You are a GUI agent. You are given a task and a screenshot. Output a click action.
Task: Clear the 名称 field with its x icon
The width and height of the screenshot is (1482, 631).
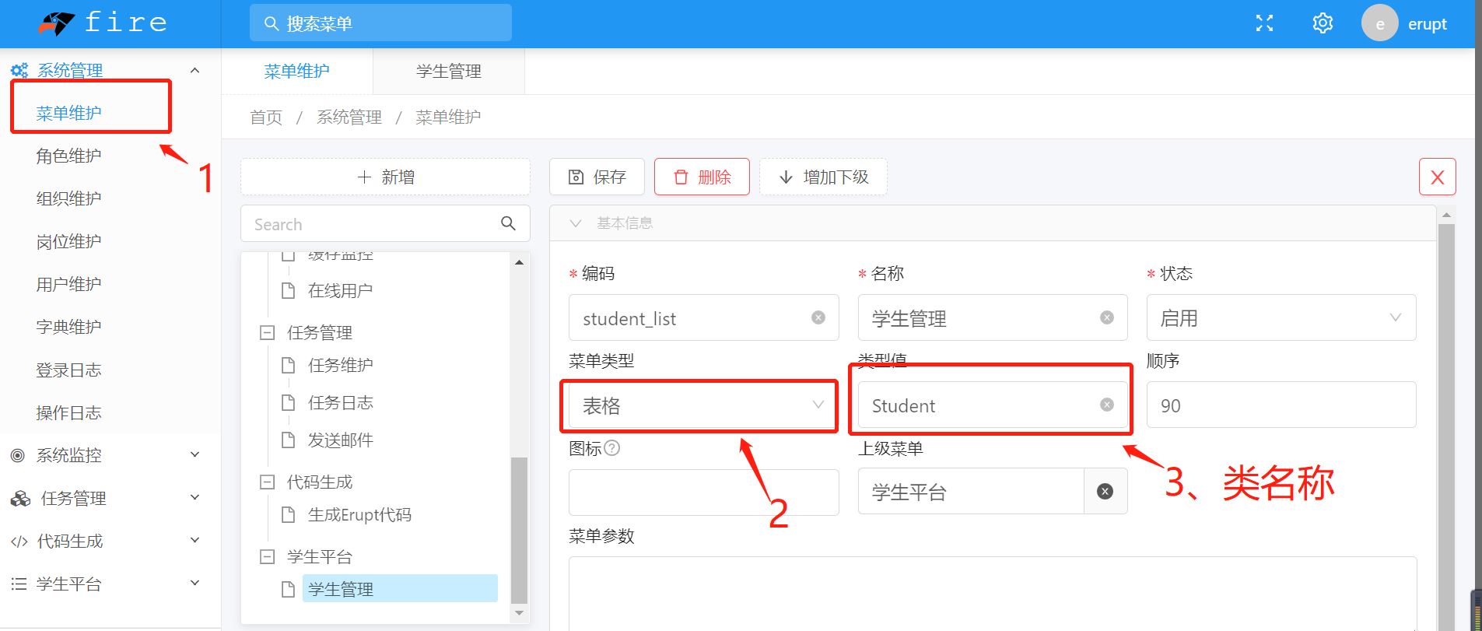1107,317
